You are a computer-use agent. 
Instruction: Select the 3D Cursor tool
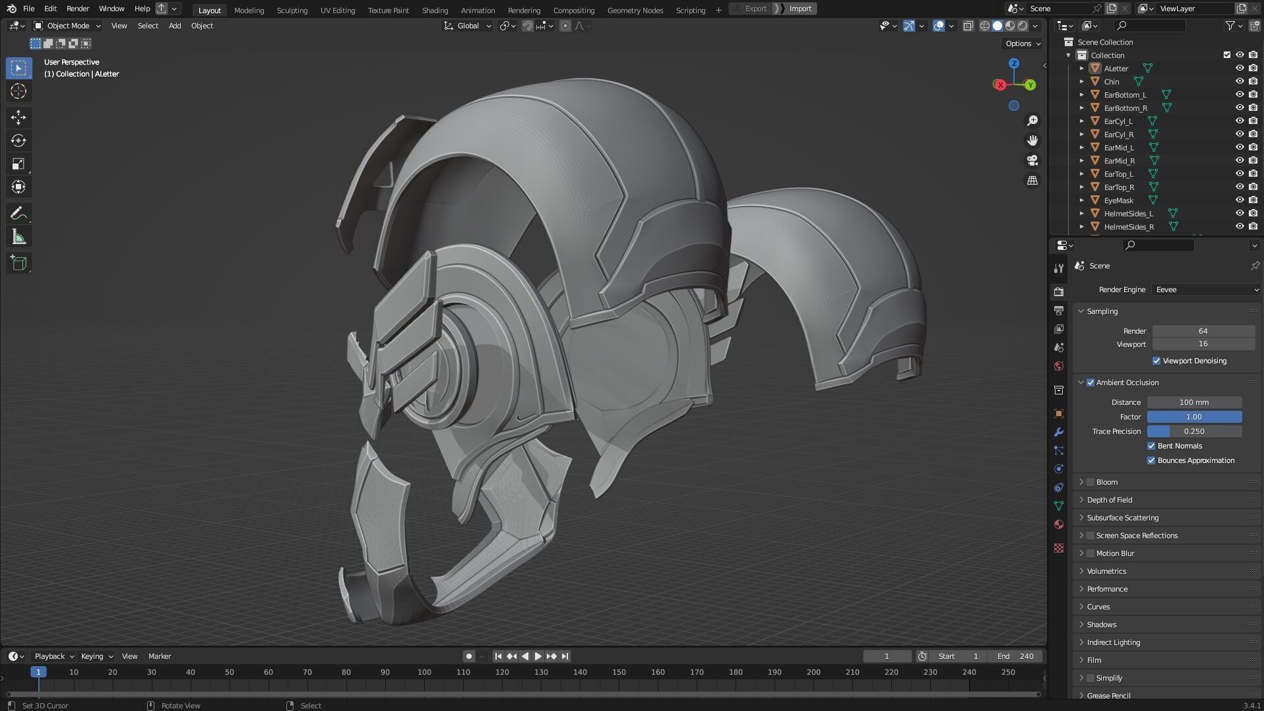coord(18,91)
